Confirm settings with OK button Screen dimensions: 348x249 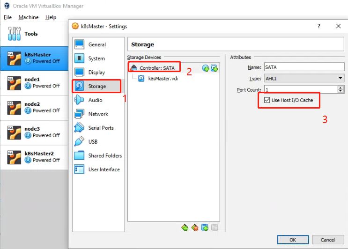click(293, 240)
